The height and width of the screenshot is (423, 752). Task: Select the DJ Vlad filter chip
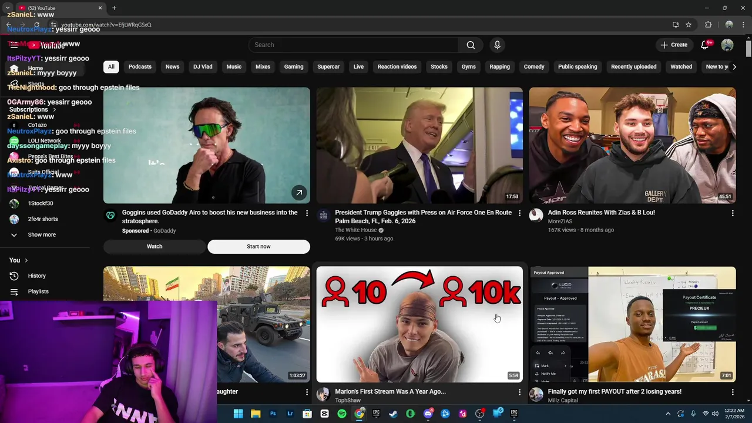(x=203, y=66)
